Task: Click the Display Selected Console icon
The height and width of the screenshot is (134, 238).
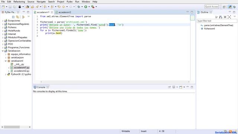Action: [x=174, y=87]
